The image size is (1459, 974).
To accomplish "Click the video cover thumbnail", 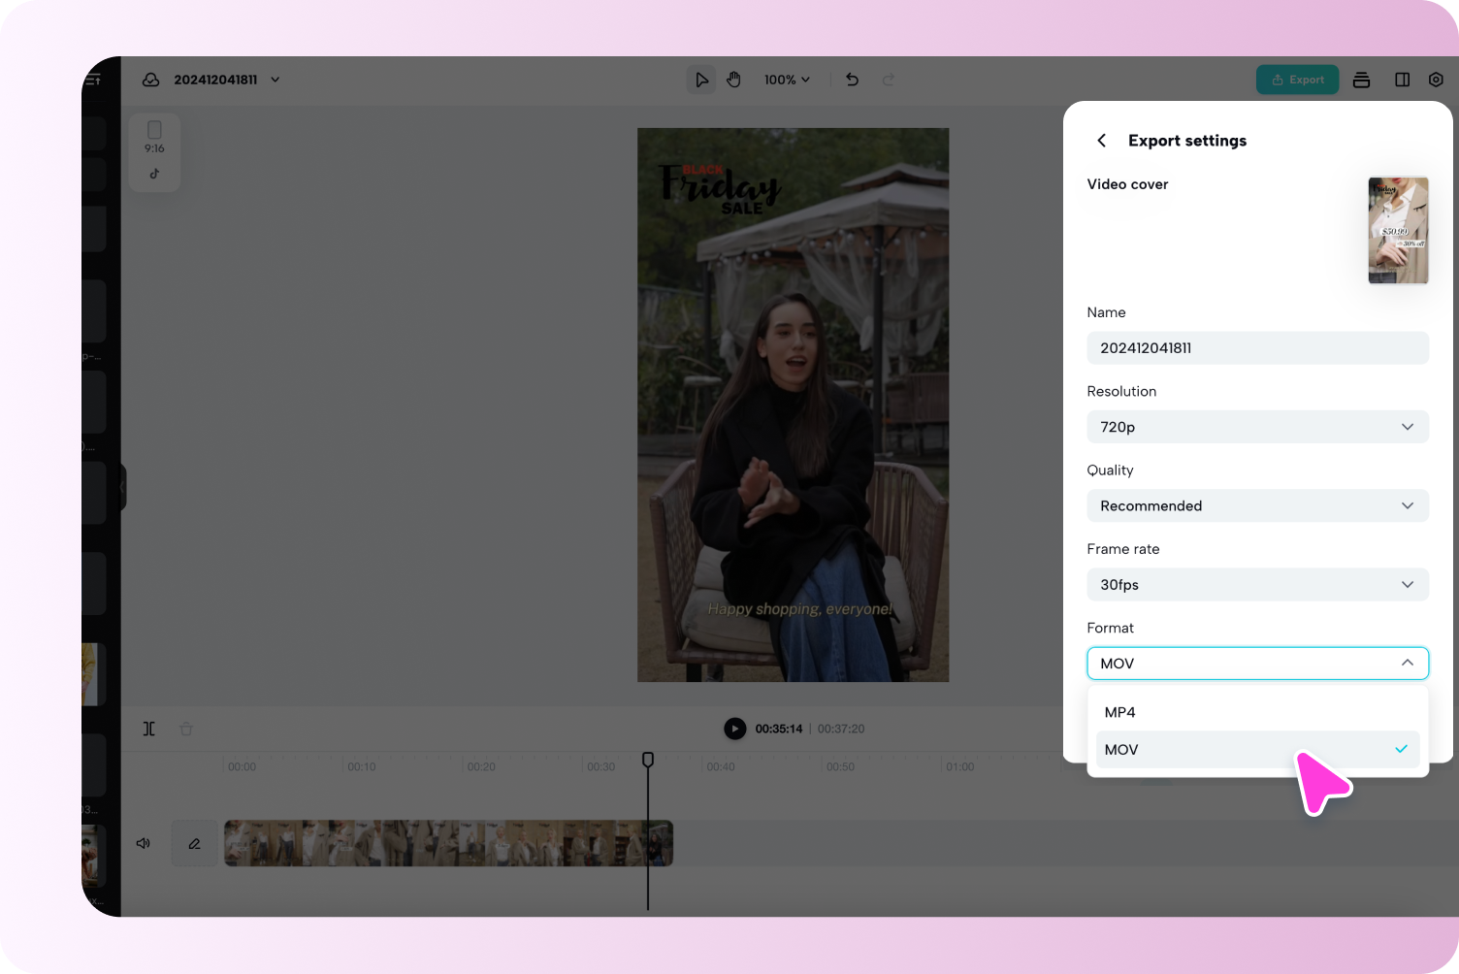I will 1398,230.
